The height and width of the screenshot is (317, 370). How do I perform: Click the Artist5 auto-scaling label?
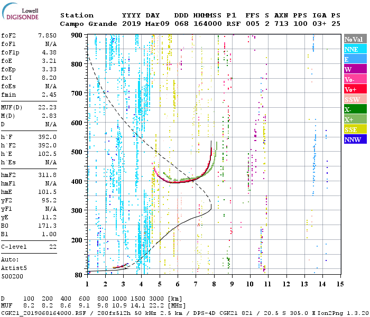[14, 268]
